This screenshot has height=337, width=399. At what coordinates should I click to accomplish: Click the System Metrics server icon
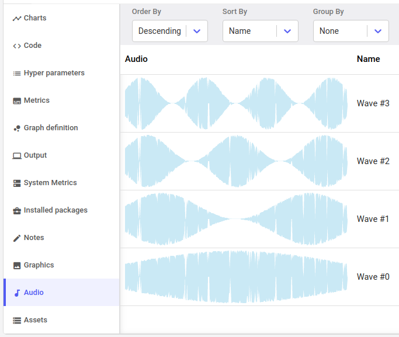(17, 183)
